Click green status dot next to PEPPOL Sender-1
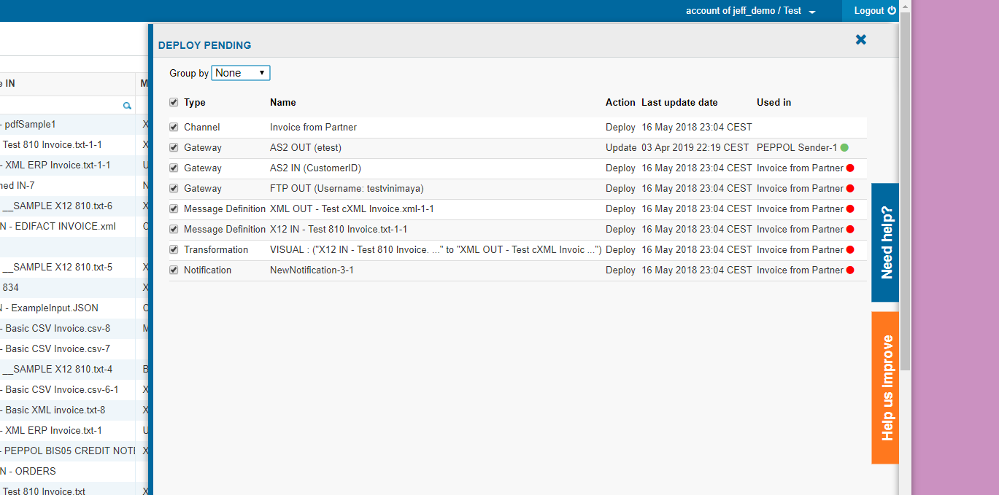The height and width of the screenshot is (495, 999). (x=844, y=147)
